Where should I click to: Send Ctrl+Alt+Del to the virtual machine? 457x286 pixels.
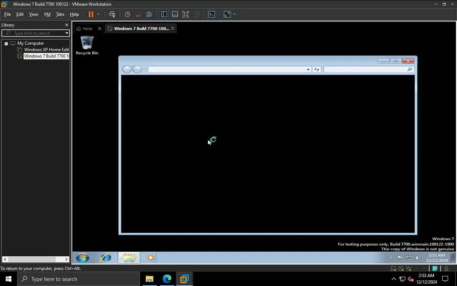coord(112,14)
